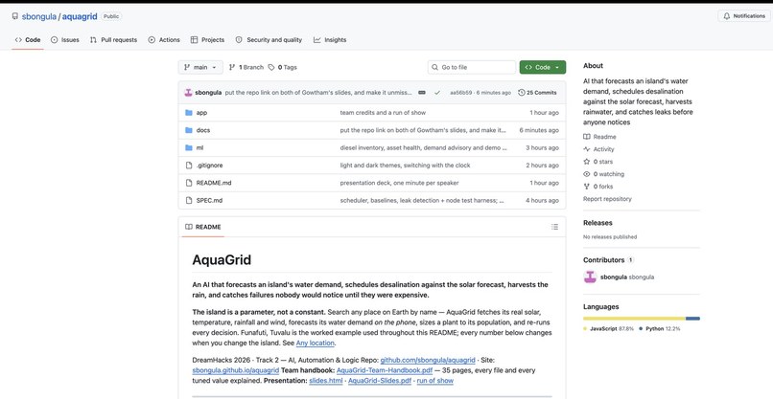
Task: Open the docs folder icon
Action: point(189,130)
